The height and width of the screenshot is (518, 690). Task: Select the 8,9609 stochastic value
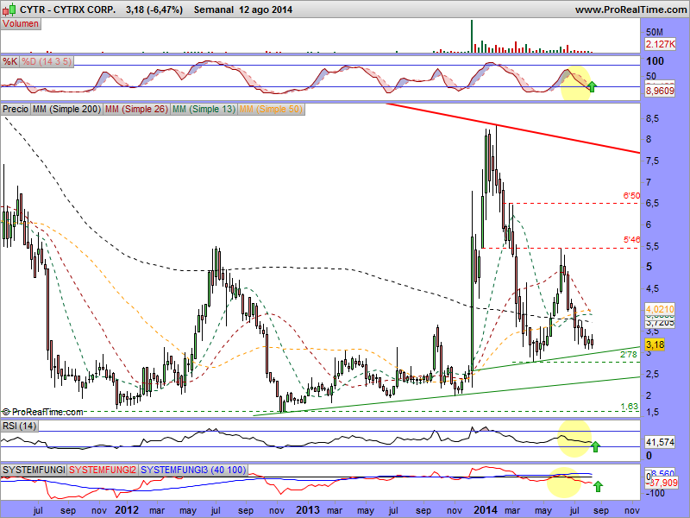660,91
